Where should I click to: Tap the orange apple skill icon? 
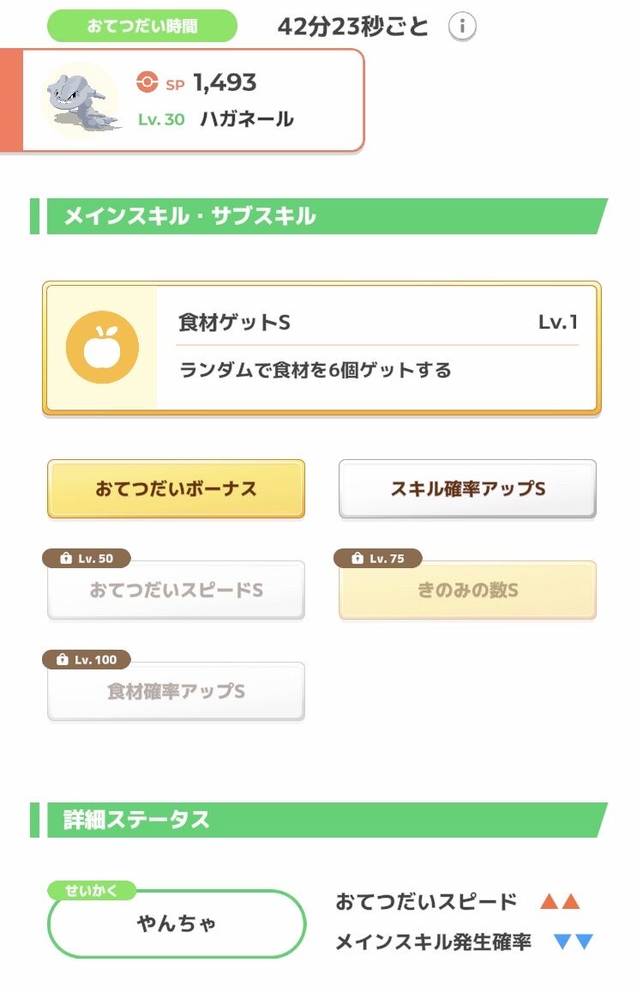(x=102, y=347)
